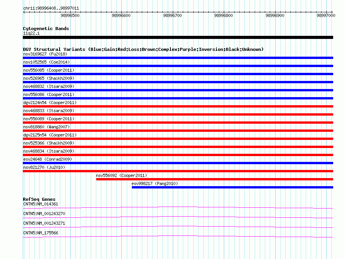This screenshot has height=259, width=344.
Task: Open esv998217 (Pang2010) variant entry
Action: tap(155, 183)
